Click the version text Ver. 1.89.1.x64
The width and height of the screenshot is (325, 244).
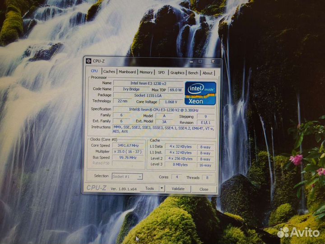(x=124, y=189)
